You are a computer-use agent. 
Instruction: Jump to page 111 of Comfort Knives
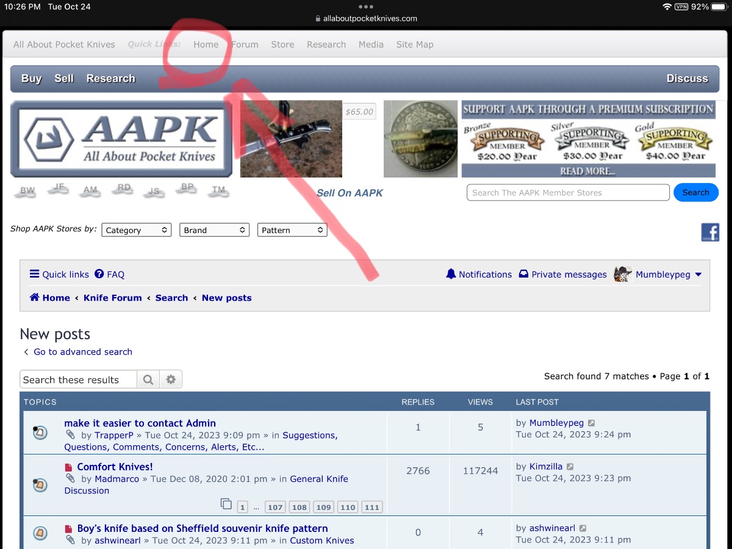(x=371, y=507)
